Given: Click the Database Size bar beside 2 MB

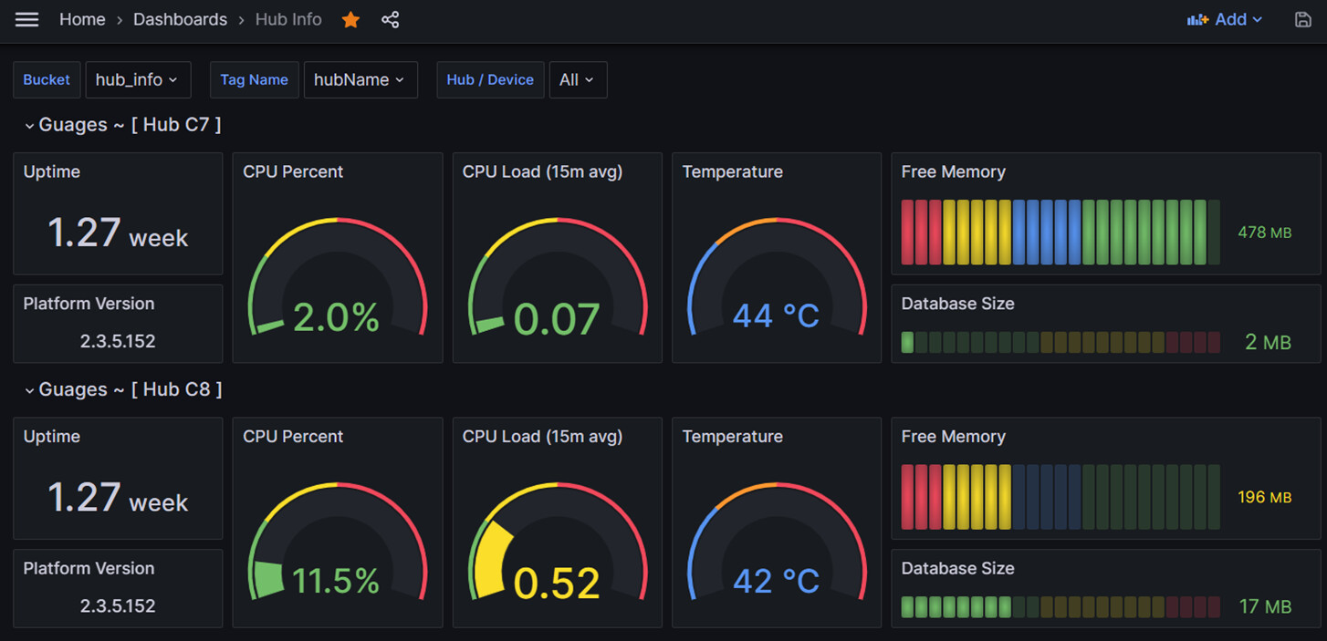Looking at the screenshot, I should tap(1061, 343).
